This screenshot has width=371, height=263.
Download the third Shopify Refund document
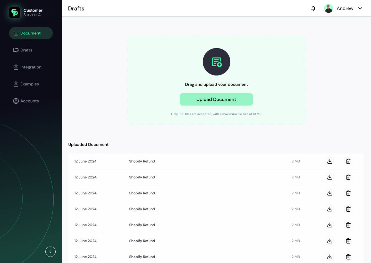(x=330, y=193)
